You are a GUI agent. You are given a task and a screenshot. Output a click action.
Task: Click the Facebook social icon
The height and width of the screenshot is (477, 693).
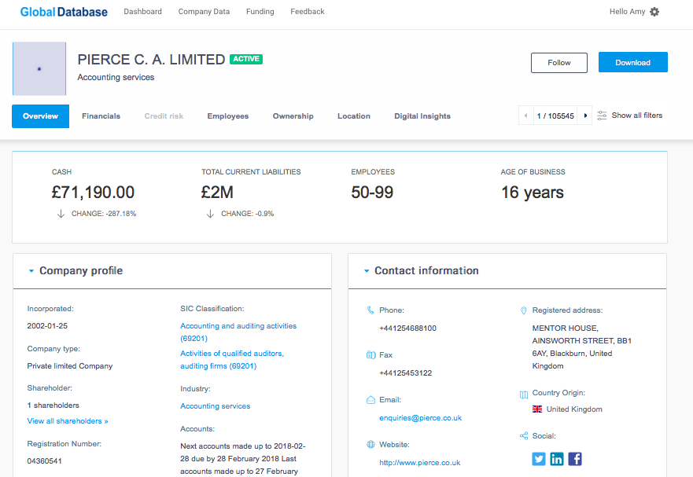point(575,459)
